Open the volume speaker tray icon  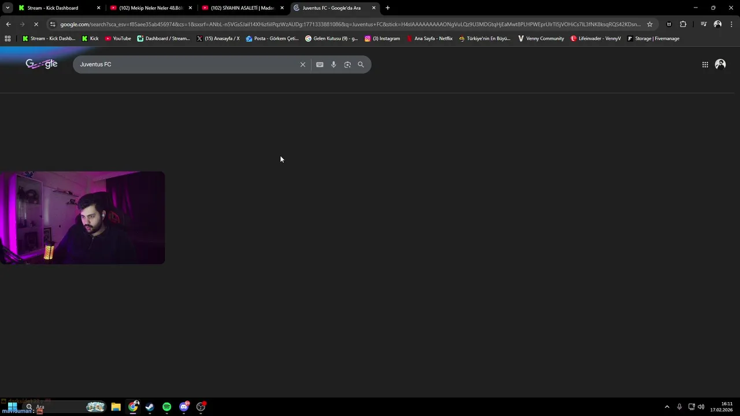(701, 407)
